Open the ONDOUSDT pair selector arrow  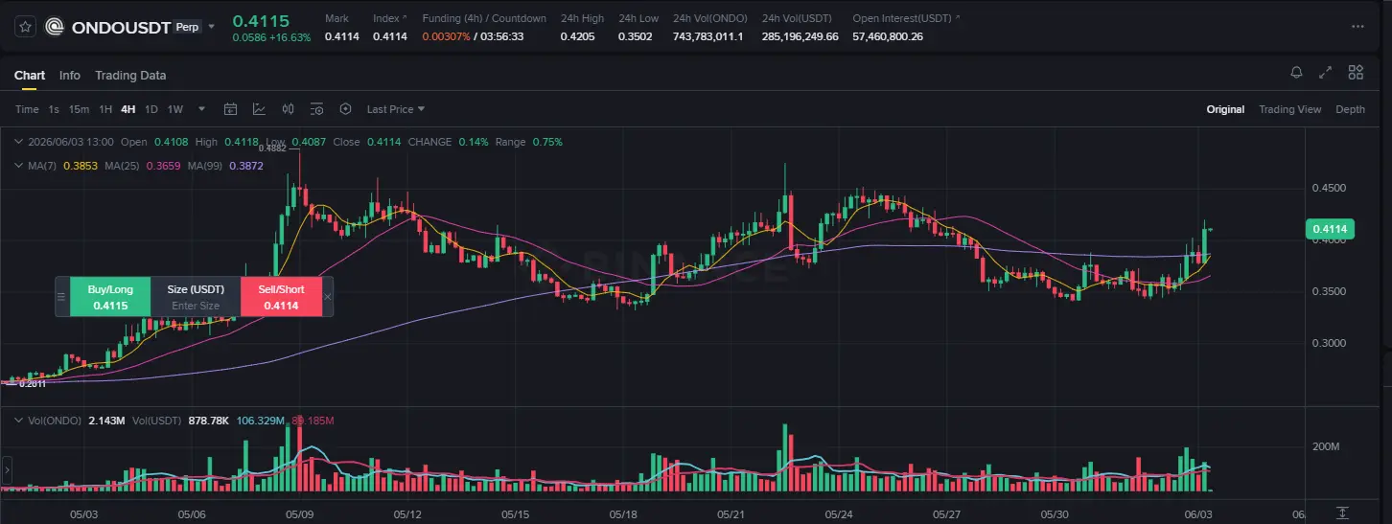click(x=212, y=26)
